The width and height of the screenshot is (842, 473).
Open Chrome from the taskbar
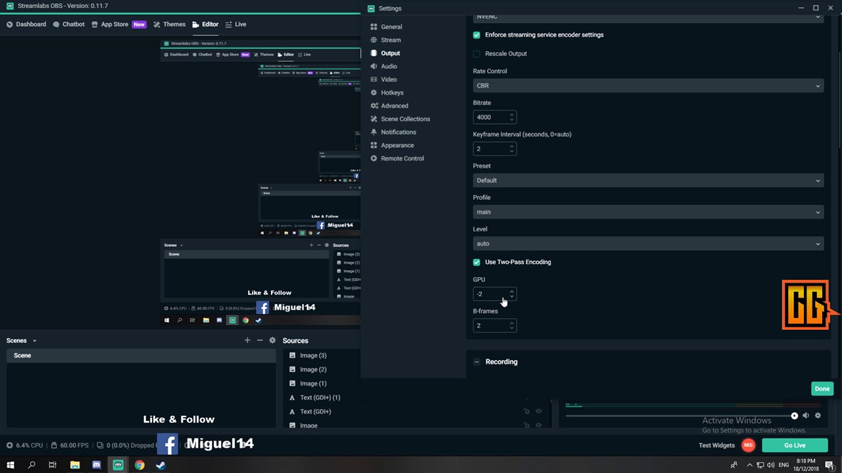click(x=139, y=465)
